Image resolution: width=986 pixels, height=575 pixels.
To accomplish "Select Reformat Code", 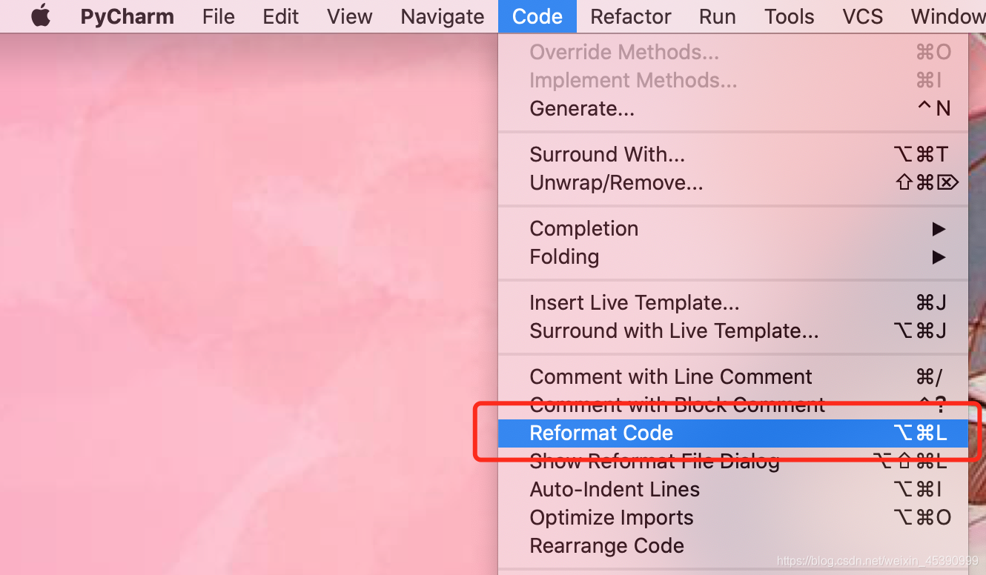I will (x=601, y=433).
